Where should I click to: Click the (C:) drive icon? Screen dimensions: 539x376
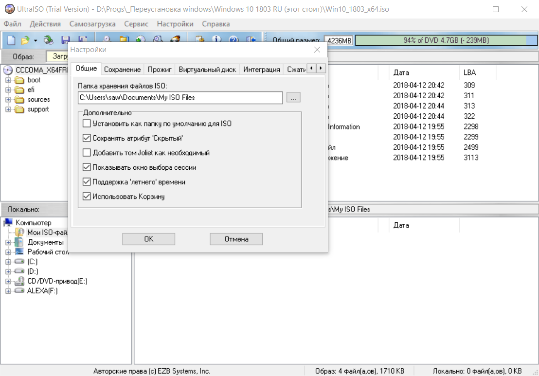point(20,262)
